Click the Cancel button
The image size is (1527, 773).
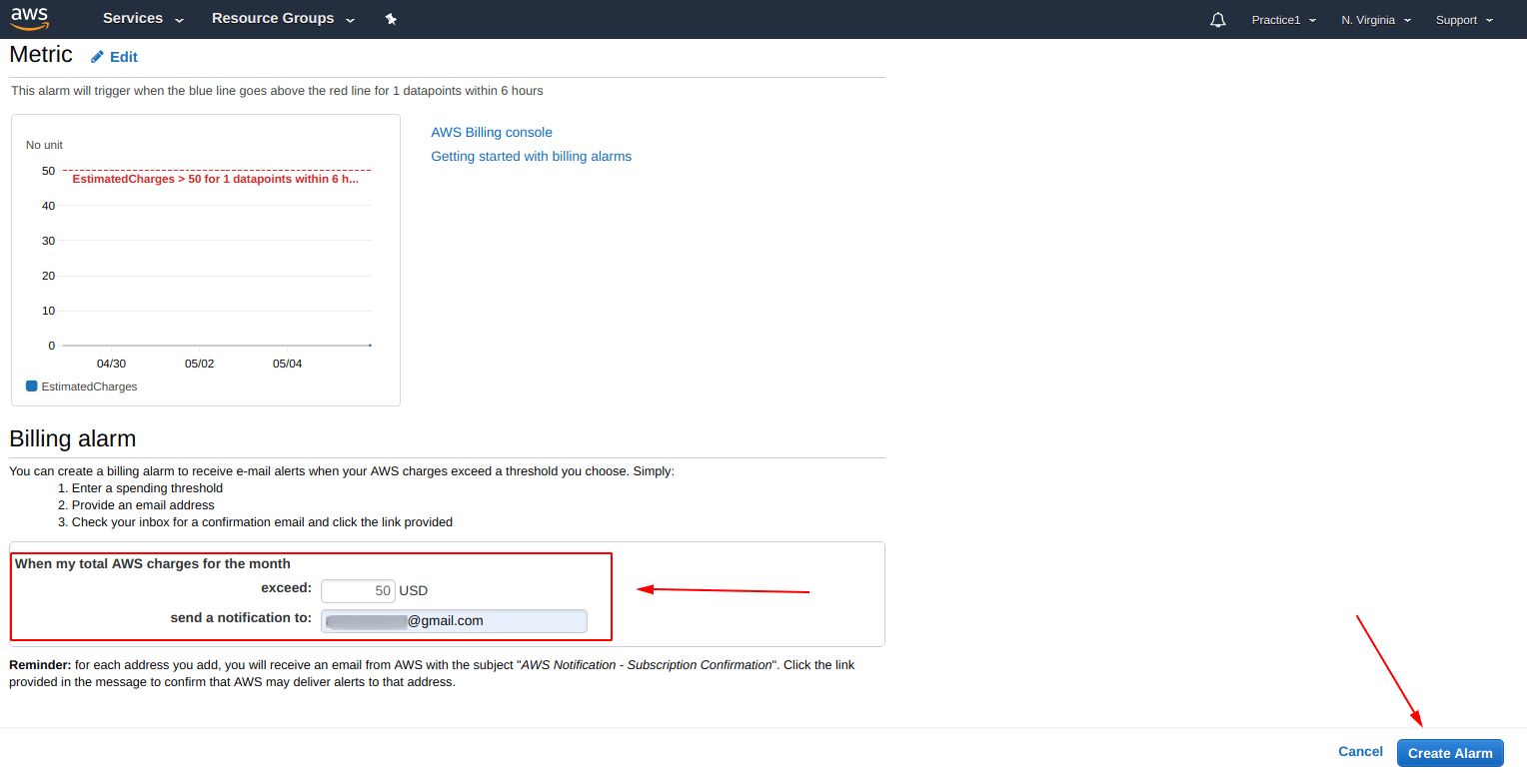(x=1360, y=752)
